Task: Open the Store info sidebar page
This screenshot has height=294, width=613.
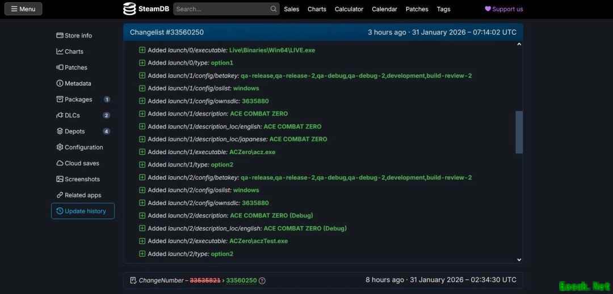Action: [x=78, y=36]
